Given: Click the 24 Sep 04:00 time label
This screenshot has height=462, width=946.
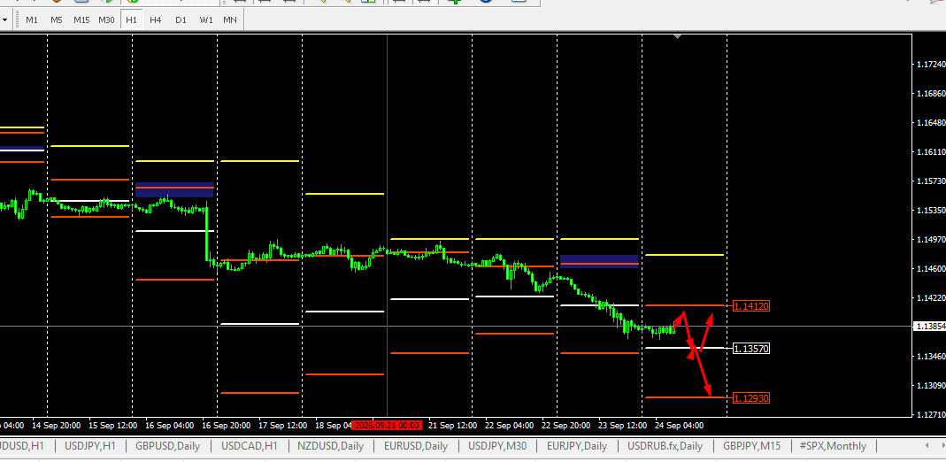Looking at the screenshot, I should click(680, 425).
